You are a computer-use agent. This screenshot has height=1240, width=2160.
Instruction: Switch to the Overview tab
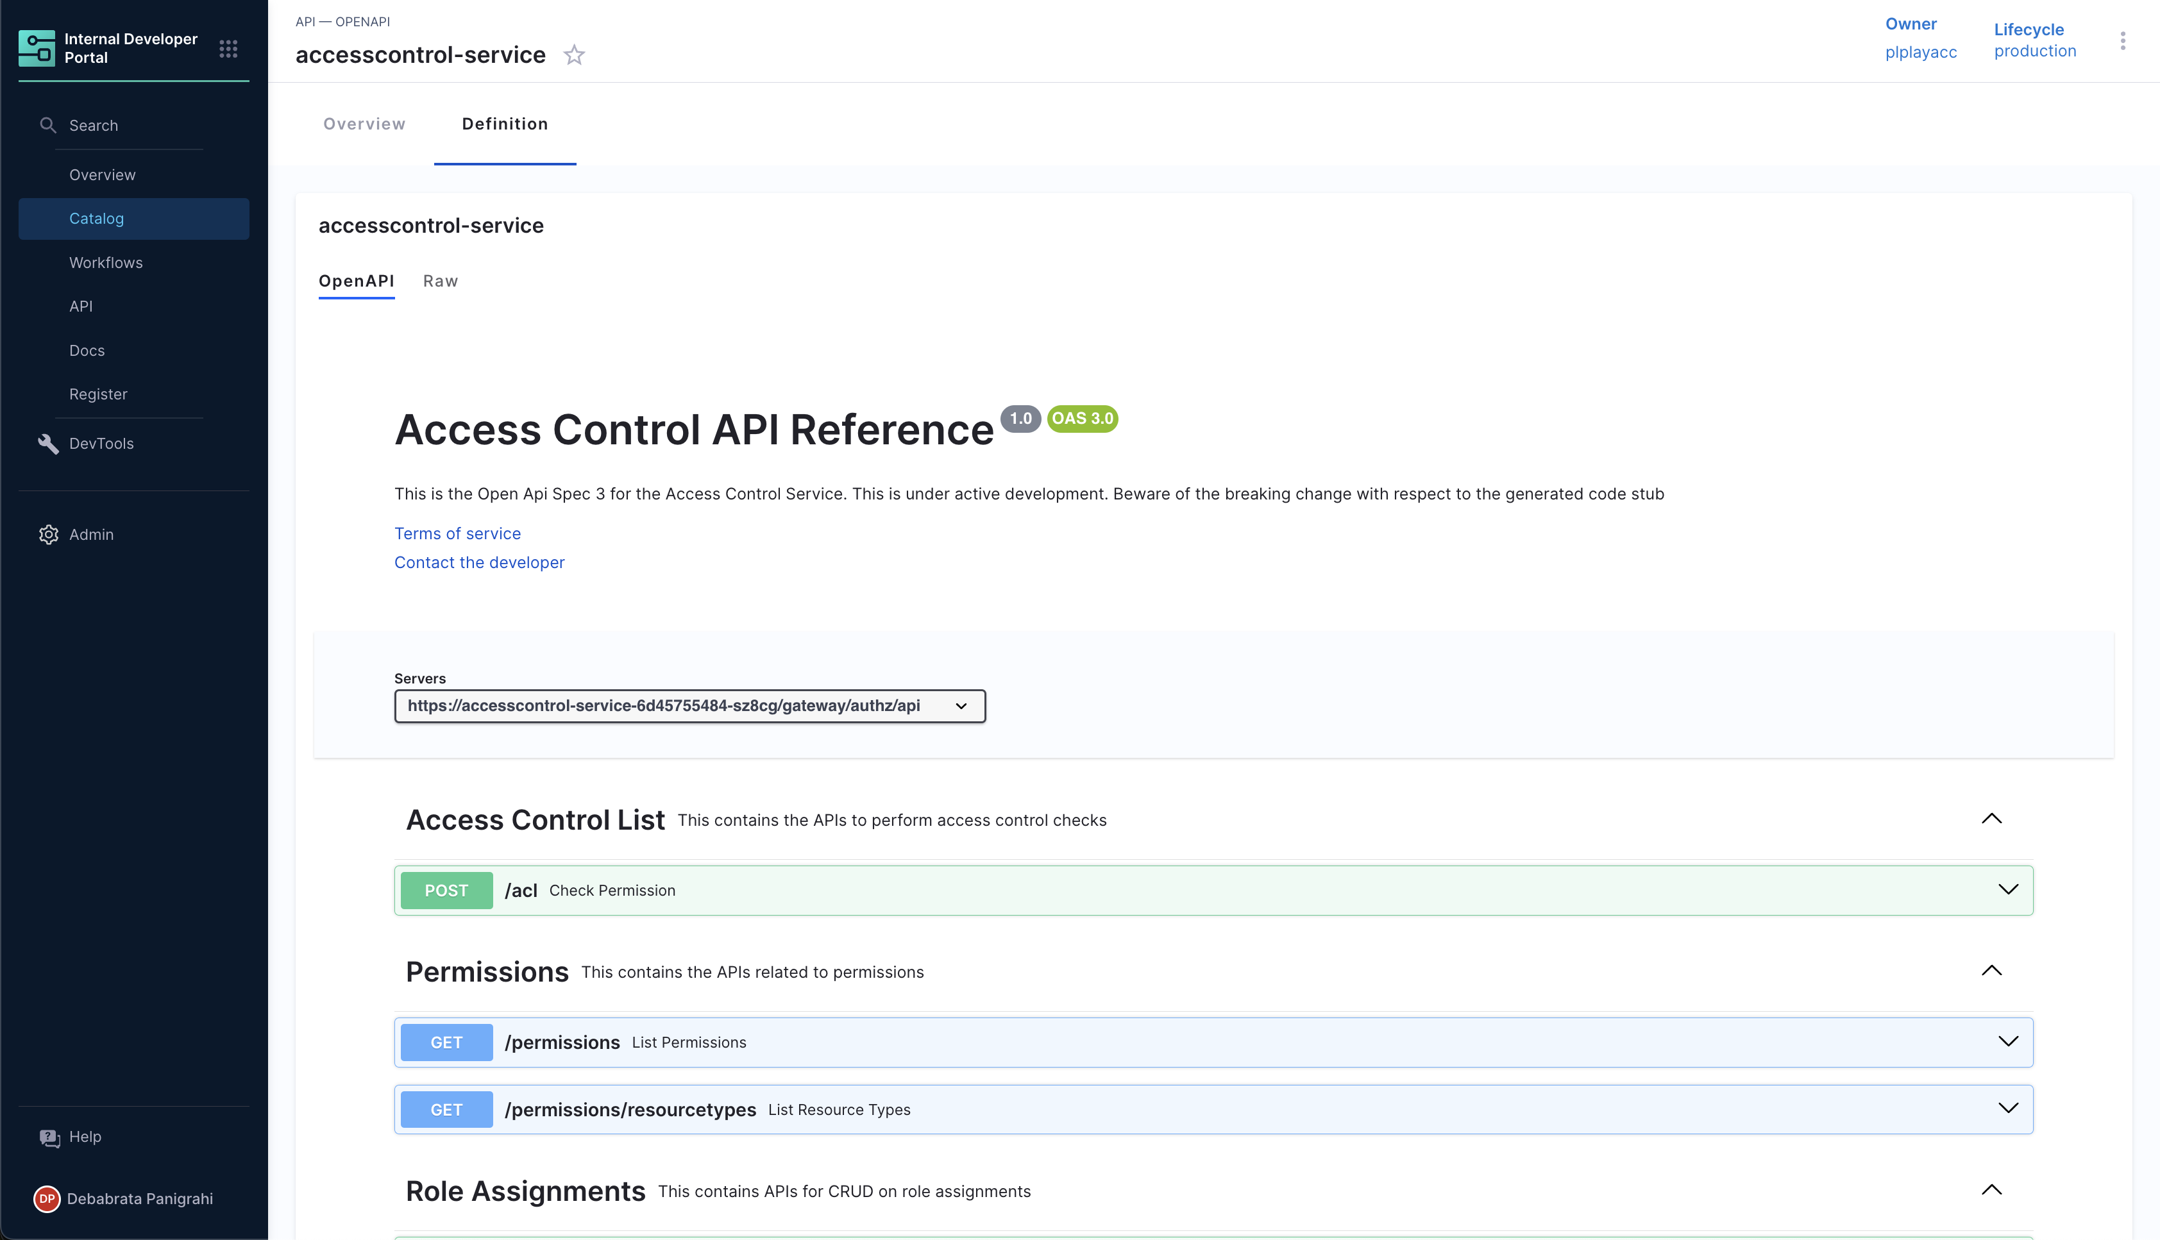tap(364, 124)
